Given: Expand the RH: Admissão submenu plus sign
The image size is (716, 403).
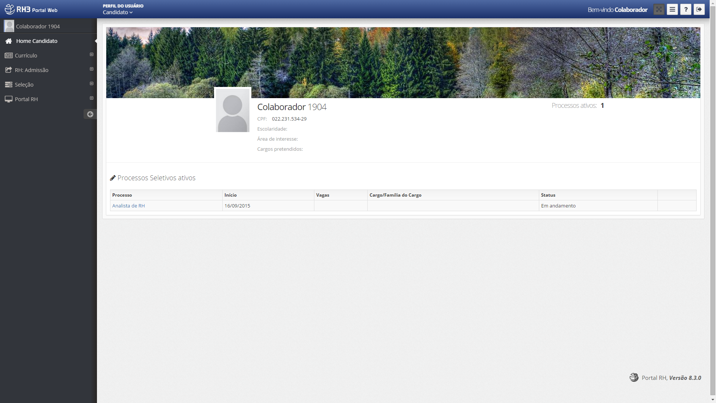Looking at the screenshot, I should (x=91, y=69).
